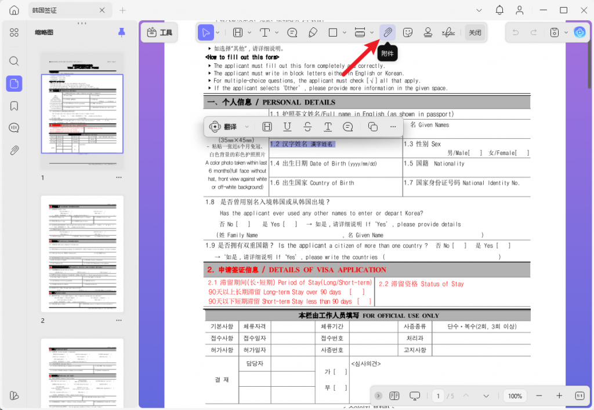Apply squiggly underline to selected text
Image resolution: width=594 pixels, height=410 pixels.
pos(328,127)
